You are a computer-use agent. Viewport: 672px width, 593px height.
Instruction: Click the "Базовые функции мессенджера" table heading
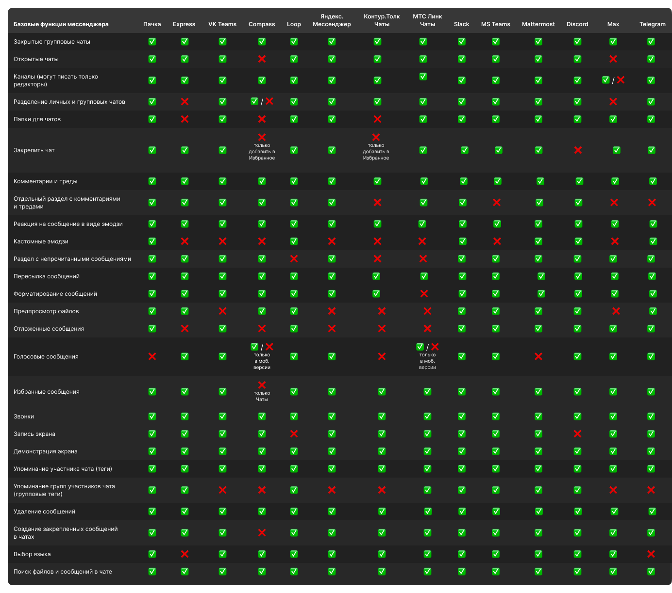pyautogui.click(x=61, y=24)
